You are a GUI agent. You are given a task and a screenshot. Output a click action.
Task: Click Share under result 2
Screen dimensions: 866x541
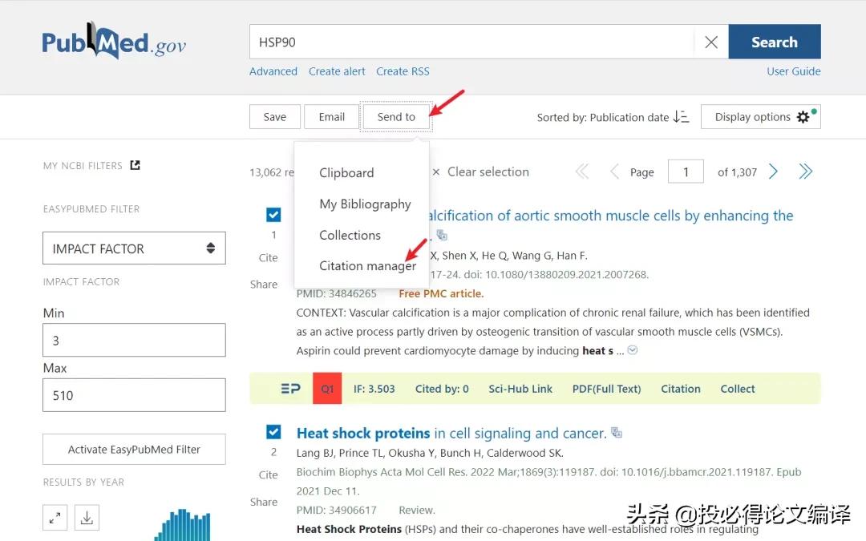pyautogui.click(x=264, y=502)
